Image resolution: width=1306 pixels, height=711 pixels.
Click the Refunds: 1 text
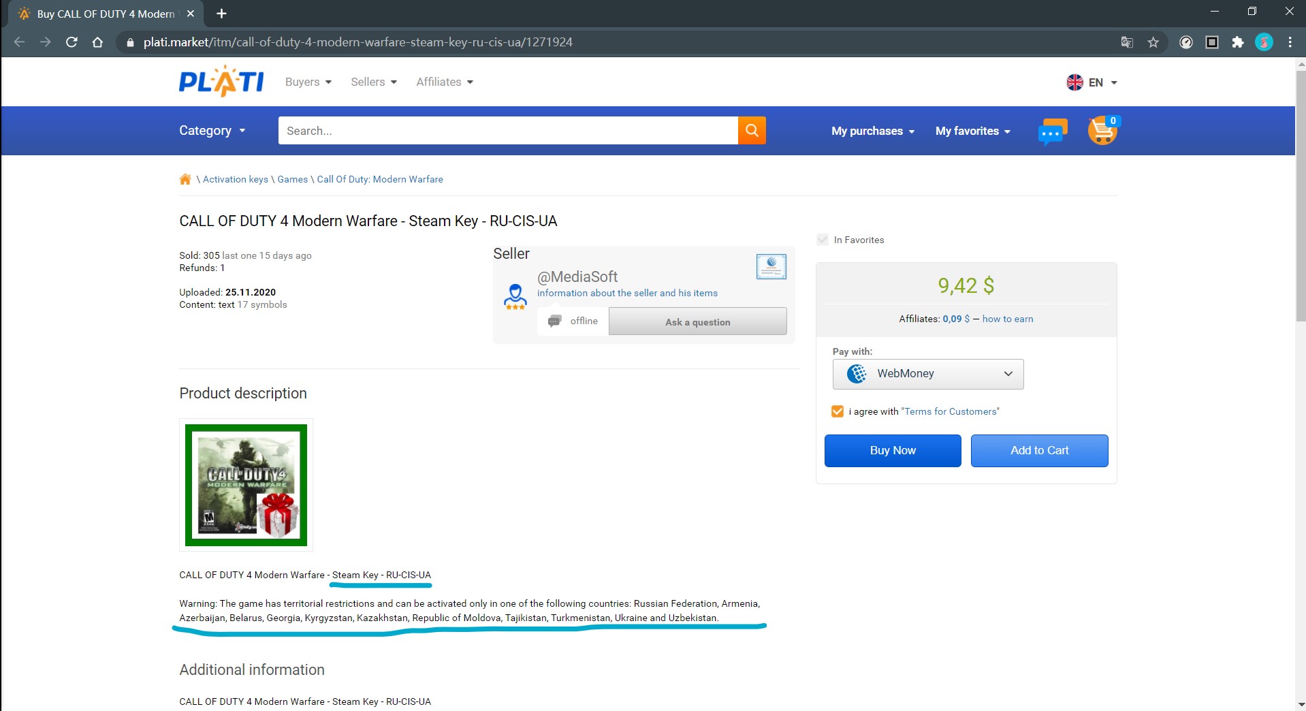[x=202, y=268]
